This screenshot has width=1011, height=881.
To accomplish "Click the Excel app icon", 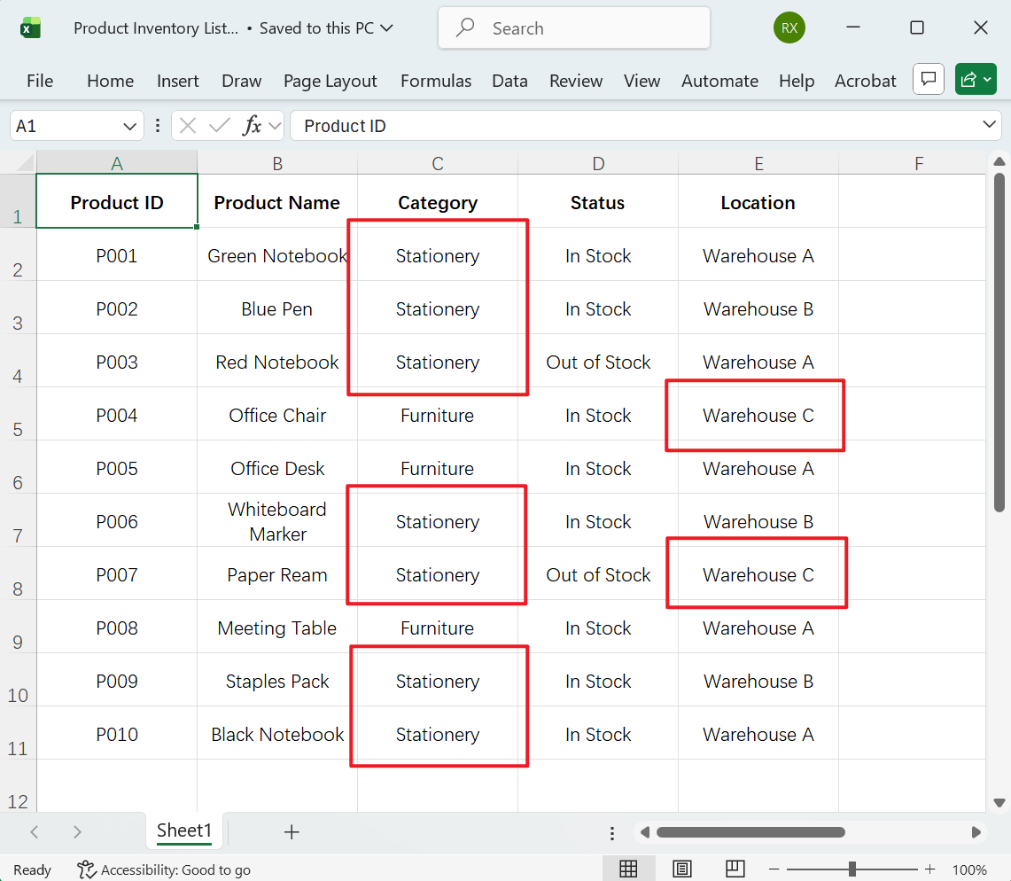I will click(30, 27).
